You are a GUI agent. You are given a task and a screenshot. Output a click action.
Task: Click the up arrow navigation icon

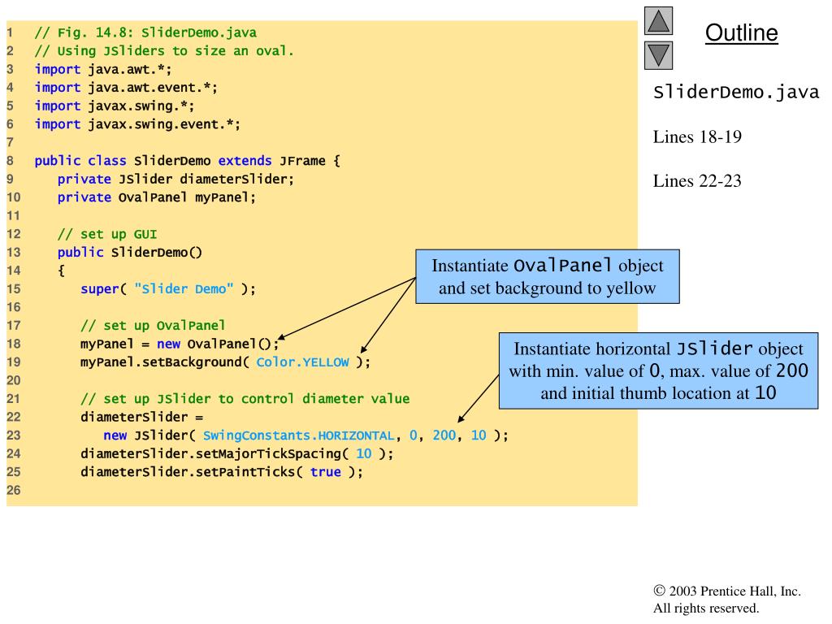pyautogui.click(x=658, y=21)
